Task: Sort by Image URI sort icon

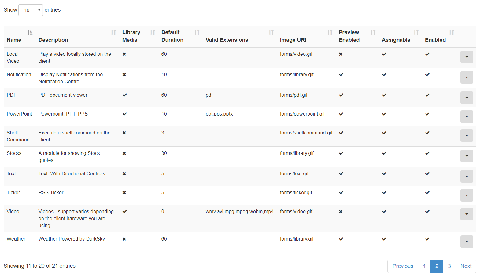Action: (x=330, y=32)
